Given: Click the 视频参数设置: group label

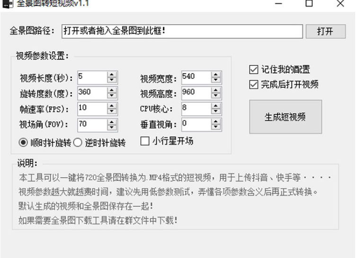Looking at the screenshot, I should click(x=42, y=55).
